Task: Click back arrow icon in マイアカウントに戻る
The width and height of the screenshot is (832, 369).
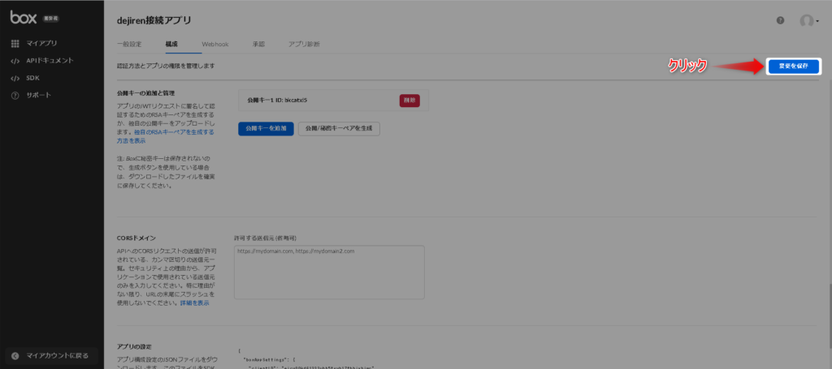Action: point(15,356)
